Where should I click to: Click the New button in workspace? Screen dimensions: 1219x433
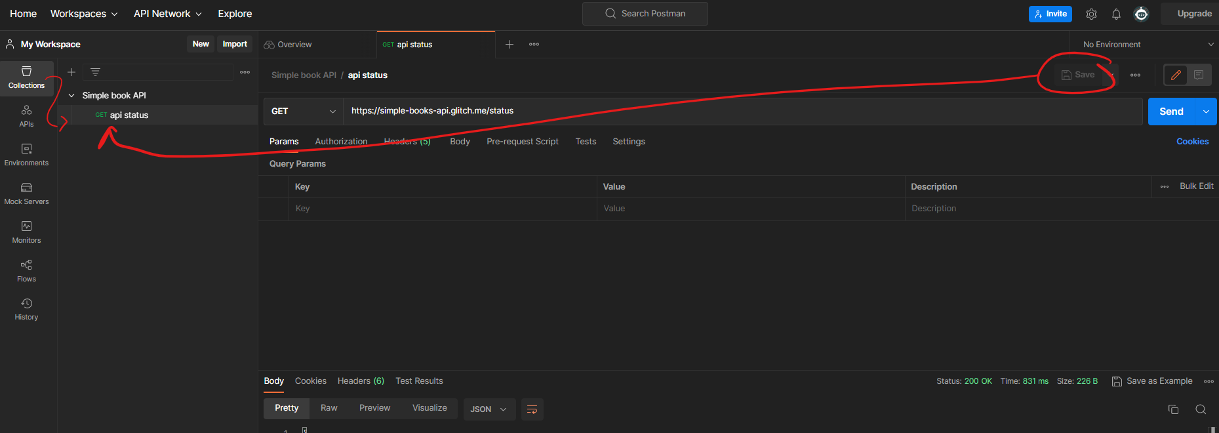point(201,44)
